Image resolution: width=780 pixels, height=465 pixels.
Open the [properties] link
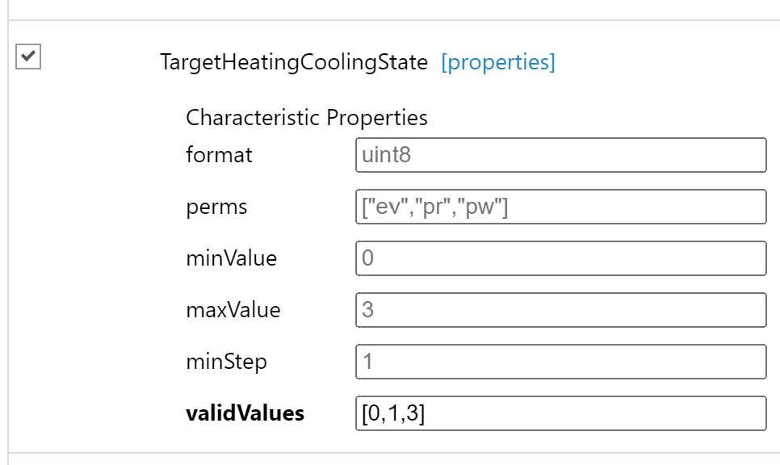497,62
